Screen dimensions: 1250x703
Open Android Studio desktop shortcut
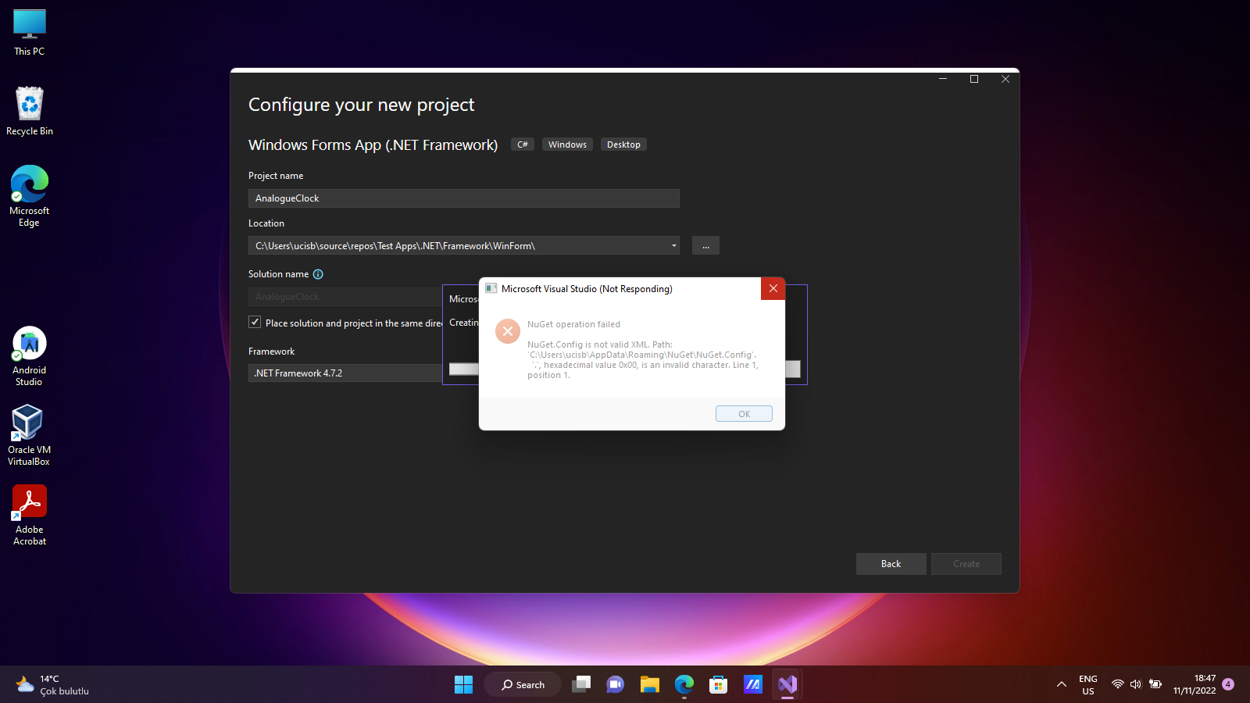coord(30,355)
